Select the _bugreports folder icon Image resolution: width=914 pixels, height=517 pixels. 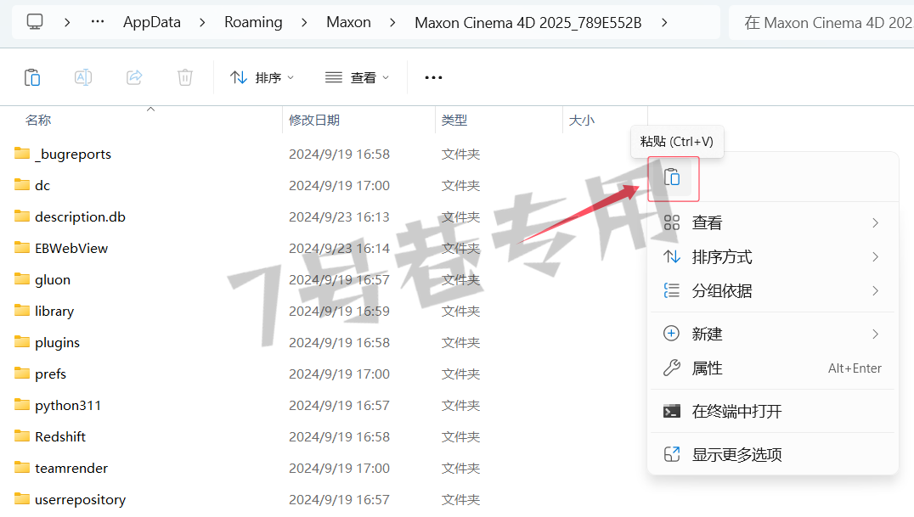pos(22,154)
